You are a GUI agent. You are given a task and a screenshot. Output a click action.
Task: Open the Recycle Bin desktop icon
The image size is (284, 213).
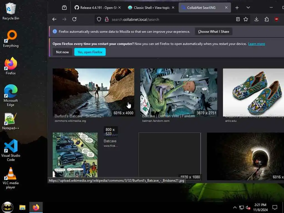[x=11, y=11]
